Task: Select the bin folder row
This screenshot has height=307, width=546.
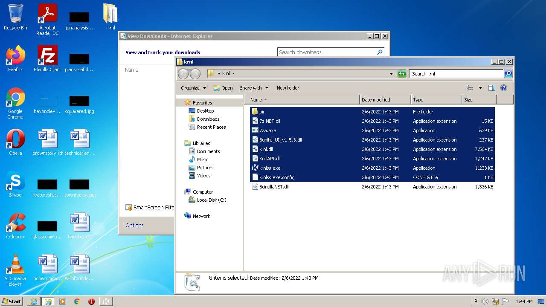Action: (x=372, y=112)
